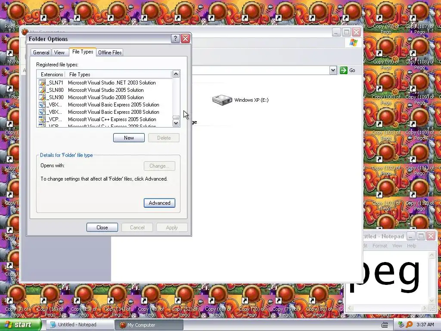Click the question mark help button in Folder Options
Image resolution: width=441 pixels, height=331 pixels.
tap(175, 38)
